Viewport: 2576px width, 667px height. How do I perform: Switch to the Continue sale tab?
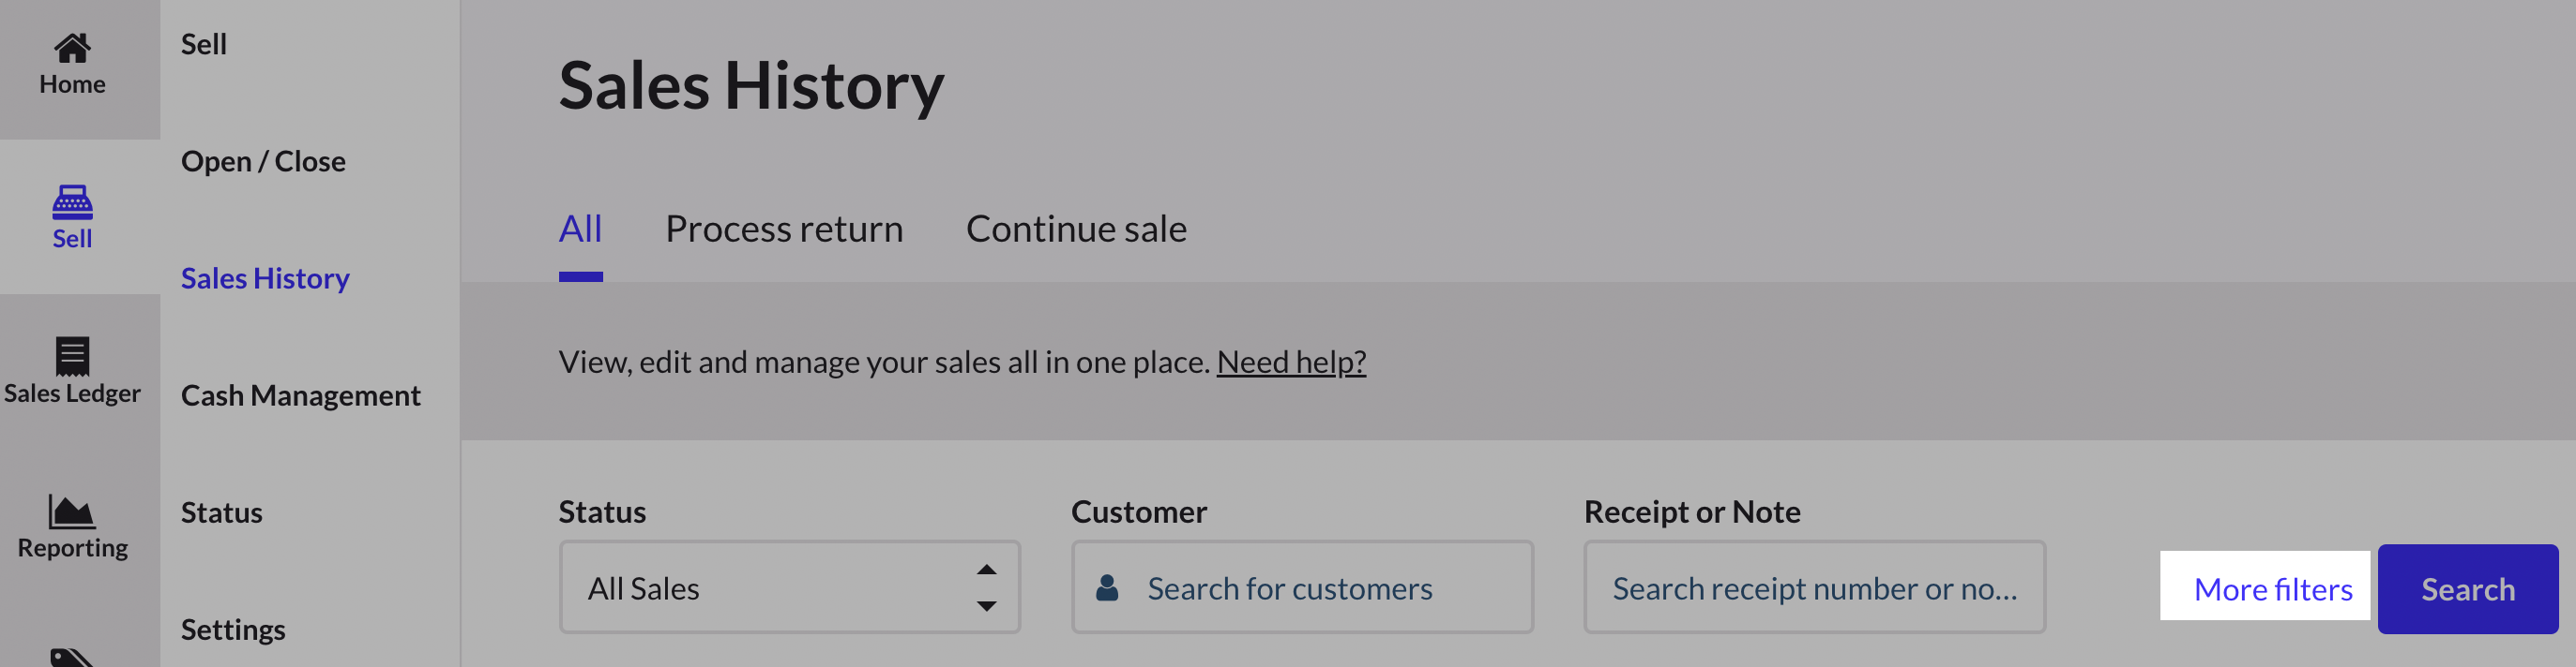1076,229
